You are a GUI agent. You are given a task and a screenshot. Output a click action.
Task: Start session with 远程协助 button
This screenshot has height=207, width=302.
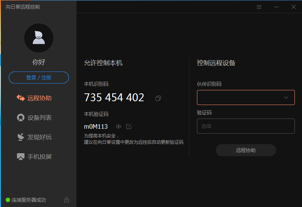pyautogui.click(x=246, y=150)
